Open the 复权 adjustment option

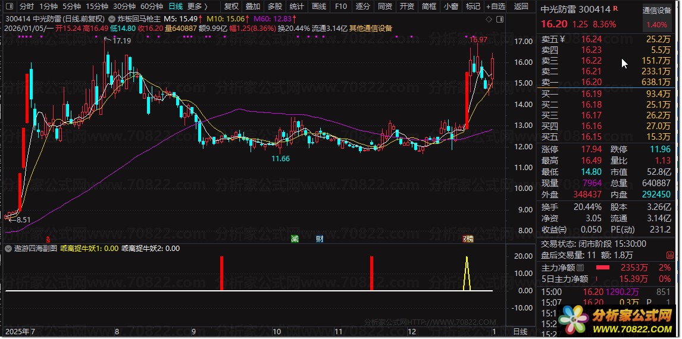231,7
